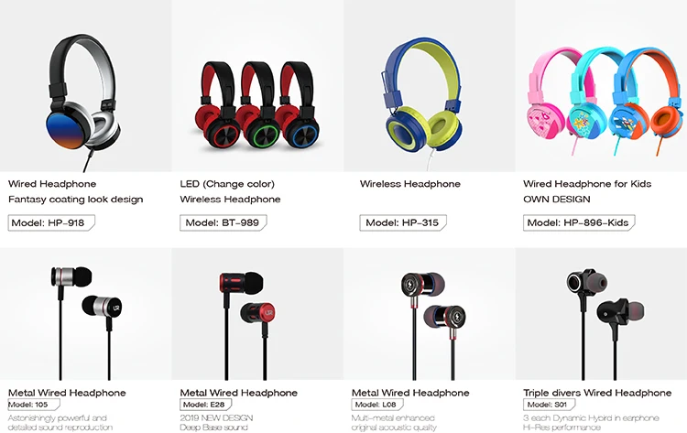This screenshot has width=687, height=433.
Task: Click the Model: L08 label
Action: pyautogui.click(x=377, y=405)
